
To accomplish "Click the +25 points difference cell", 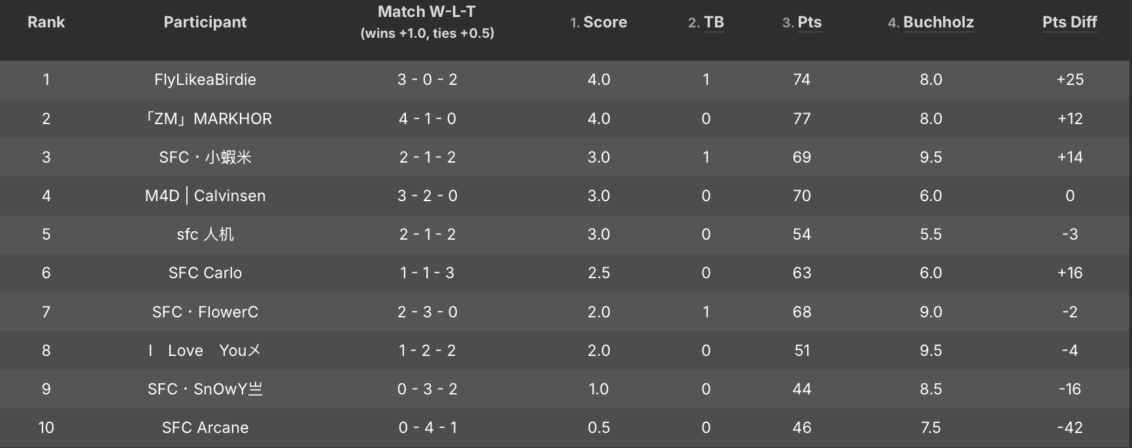I will coord(1070,80).
